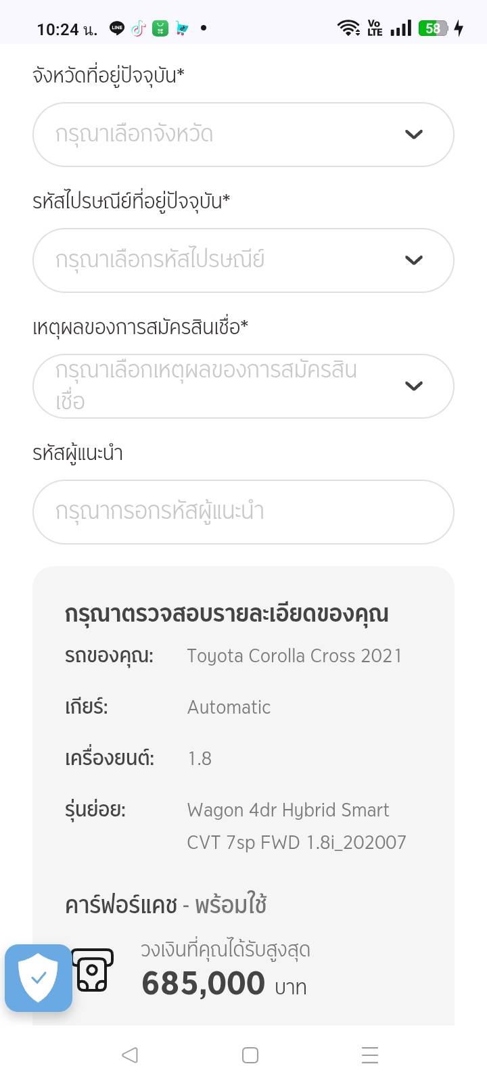Click the chevron in loan reason field
The image size is (487, 1085).
pyautogui.click(x=413, y=386)
